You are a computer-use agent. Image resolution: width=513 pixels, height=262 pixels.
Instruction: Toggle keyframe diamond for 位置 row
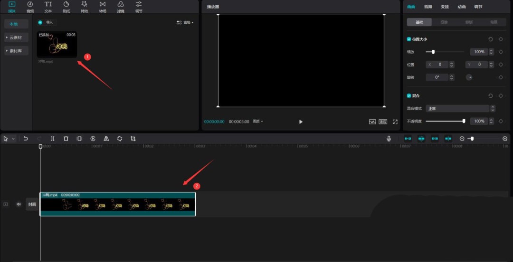501,65
